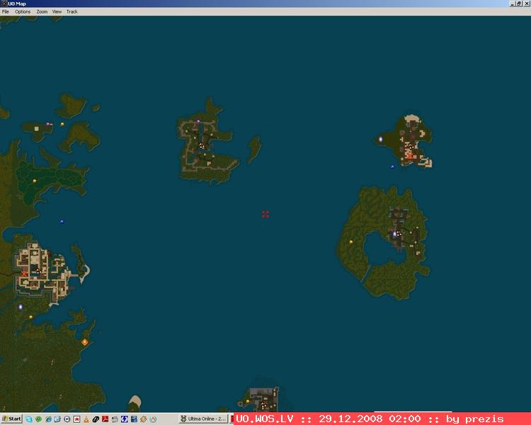This screenshot has width=531, height=425.
Task: Restore the UO Map window size
Action: click(519, 4)
